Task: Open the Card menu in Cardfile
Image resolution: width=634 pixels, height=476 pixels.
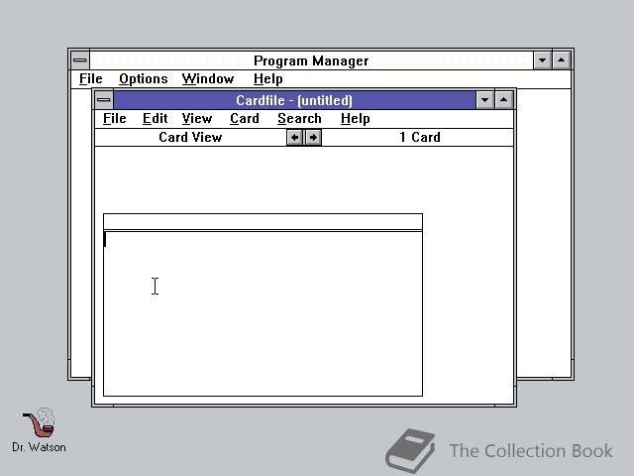Action: point(245,119)
